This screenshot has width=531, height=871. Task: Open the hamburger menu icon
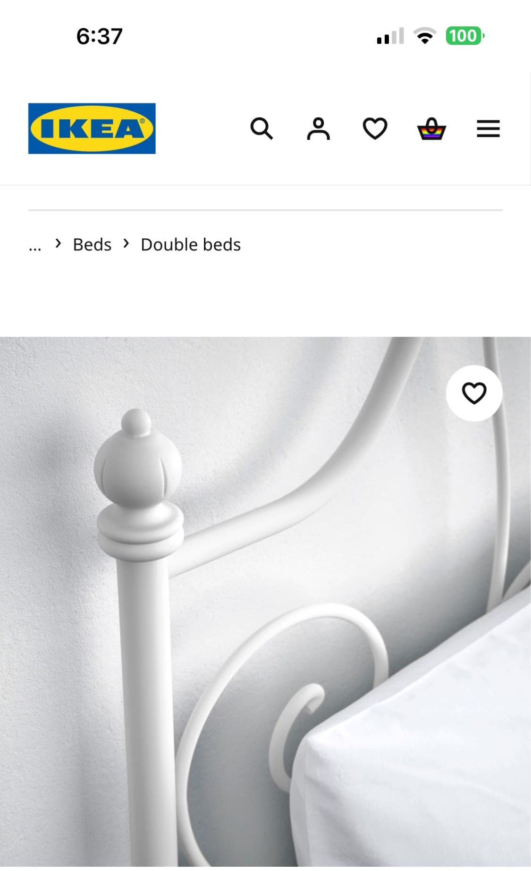pos(488,128)
